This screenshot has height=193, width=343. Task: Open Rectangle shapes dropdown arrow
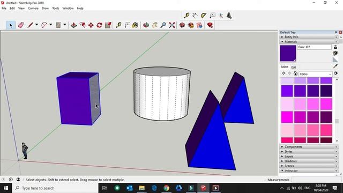click(x=65, y=25)
